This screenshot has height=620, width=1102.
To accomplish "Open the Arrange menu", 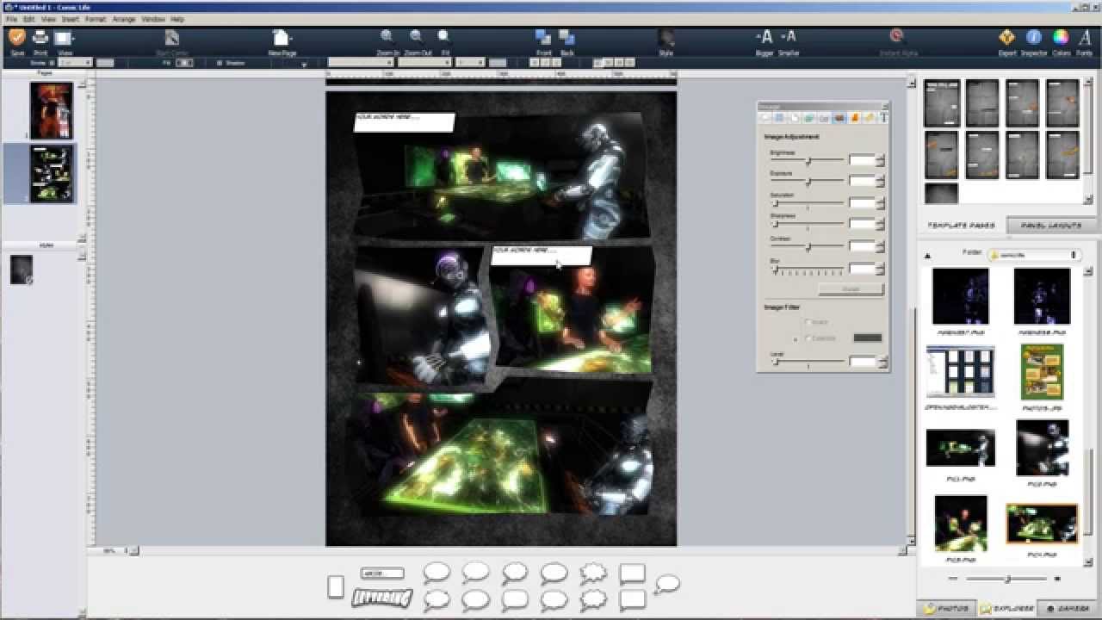I will click(124, 19).
